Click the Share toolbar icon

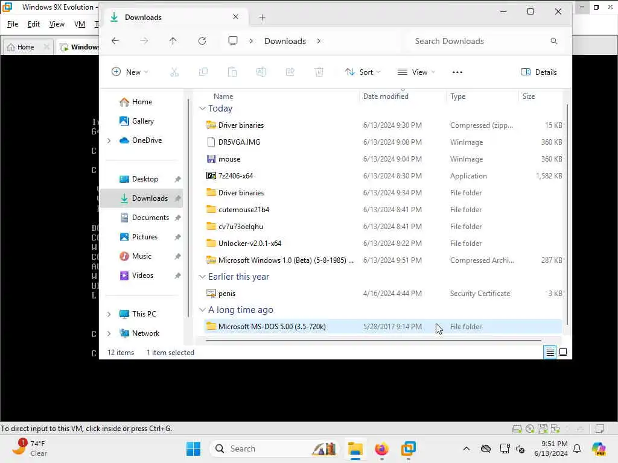(x=290, y=72)
